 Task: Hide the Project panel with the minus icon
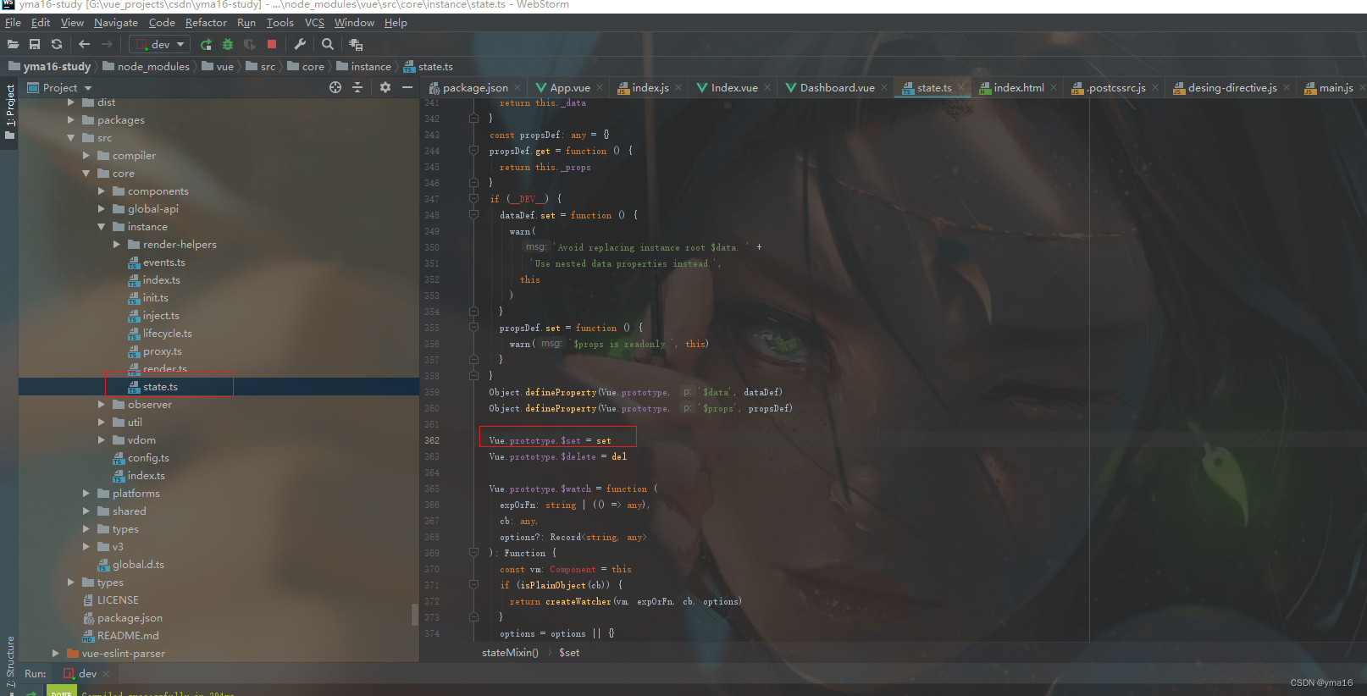coord(407,87)
